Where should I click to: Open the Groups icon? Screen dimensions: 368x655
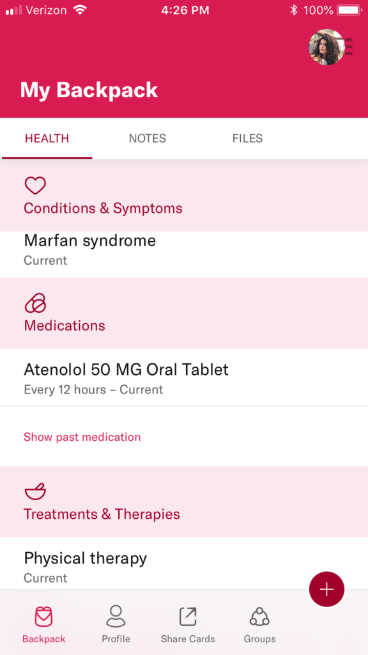click(x=259, y=617)
